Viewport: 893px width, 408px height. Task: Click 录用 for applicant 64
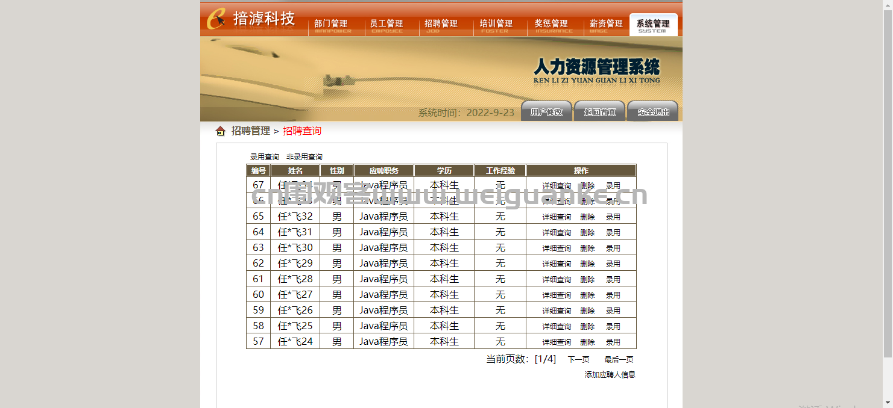pos(613,233)
